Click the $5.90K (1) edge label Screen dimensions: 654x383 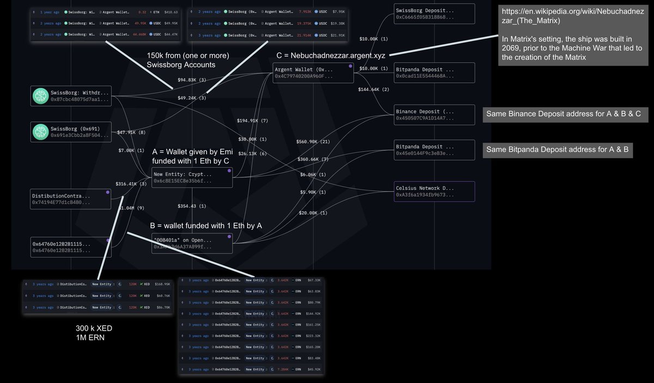coord(313,192)
